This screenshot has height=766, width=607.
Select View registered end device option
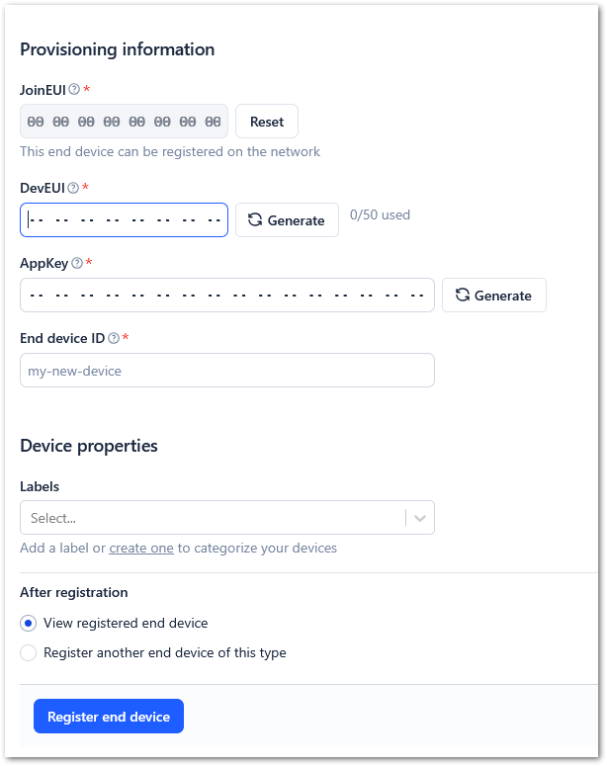tap(29, 624)
